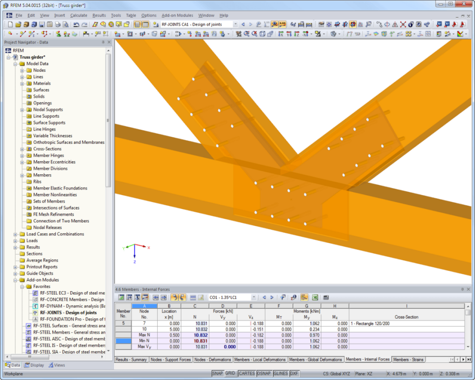This screenshot has height=380, width=475.
Task: Disable GRID in the status bar
Action: (230, 373)
